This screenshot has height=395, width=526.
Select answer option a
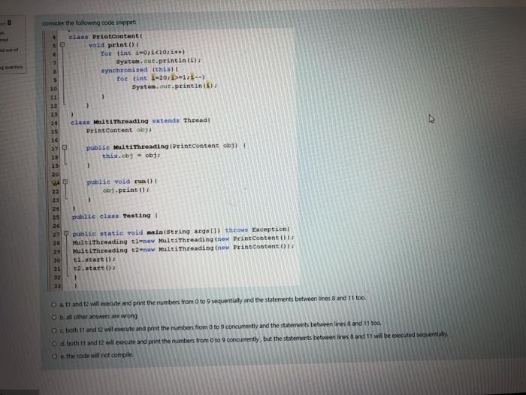click(54, 304)
